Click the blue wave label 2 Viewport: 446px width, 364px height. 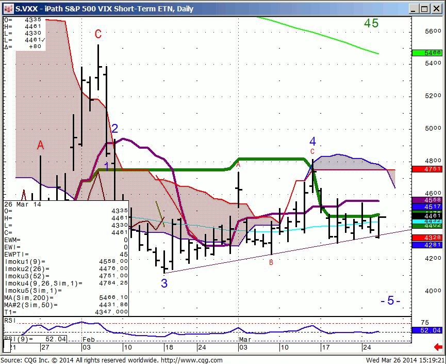(x=114, y=129)
